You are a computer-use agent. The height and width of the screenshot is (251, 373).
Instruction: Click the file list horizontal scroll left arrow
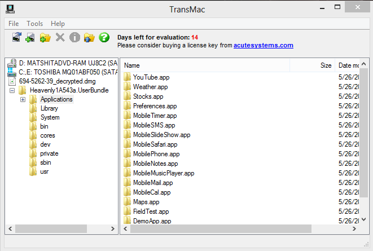(126, 228)
